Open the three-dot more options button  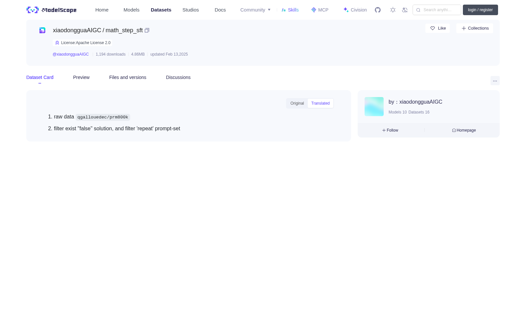click(495, 81)
